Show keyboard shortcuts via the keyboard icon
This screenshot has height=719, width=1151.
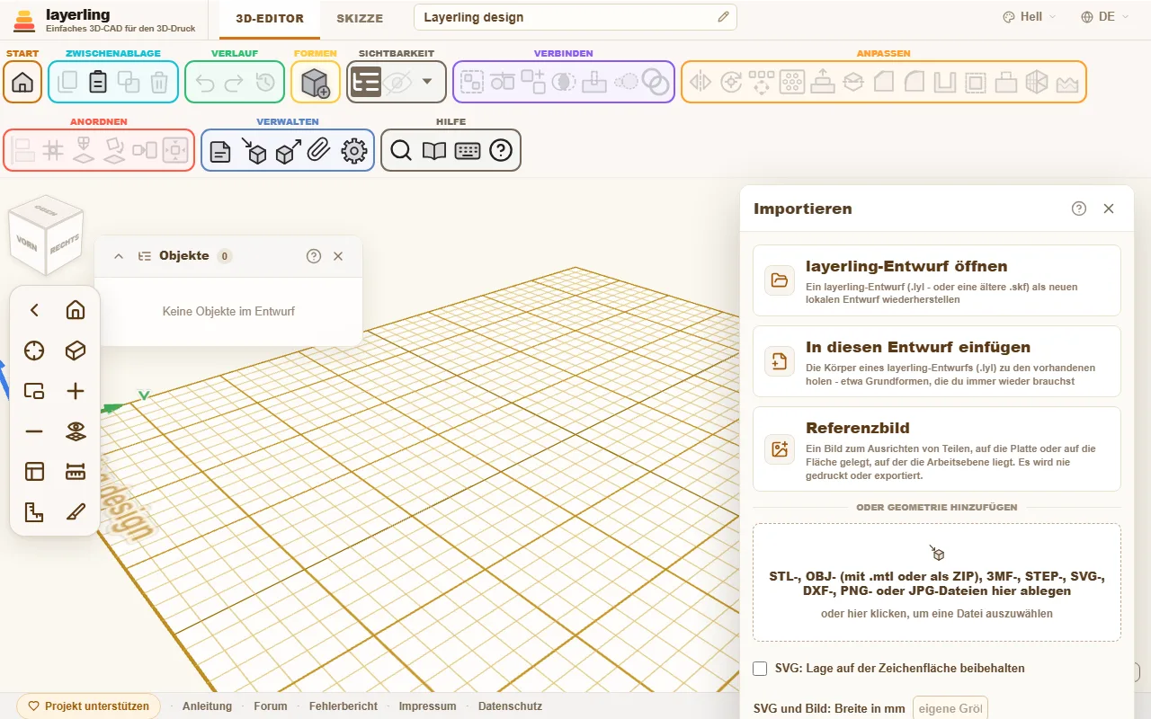[468, 150]
